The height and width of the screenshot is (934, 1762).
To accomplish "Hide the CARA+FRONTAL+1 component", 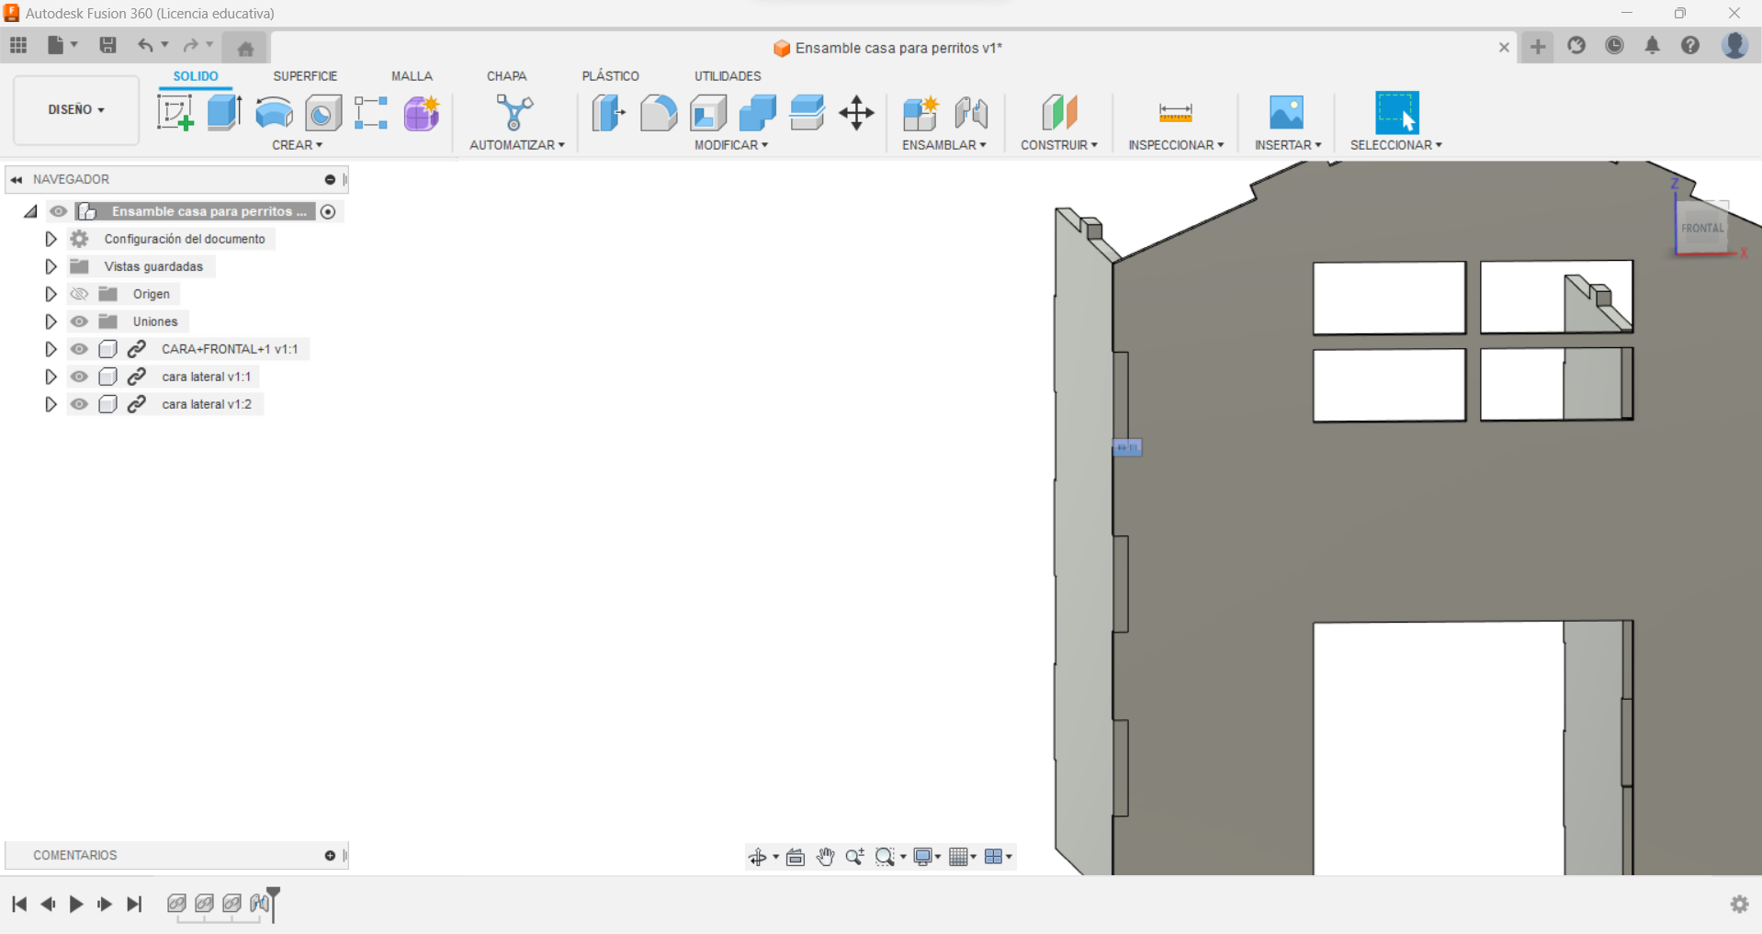I will point(80,349).
